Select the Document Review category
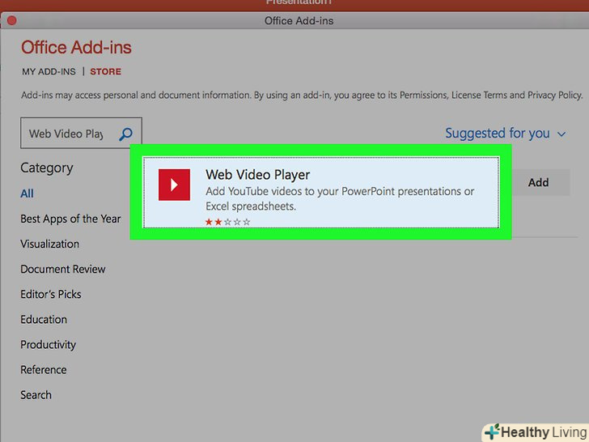 (x=63, y=269)
